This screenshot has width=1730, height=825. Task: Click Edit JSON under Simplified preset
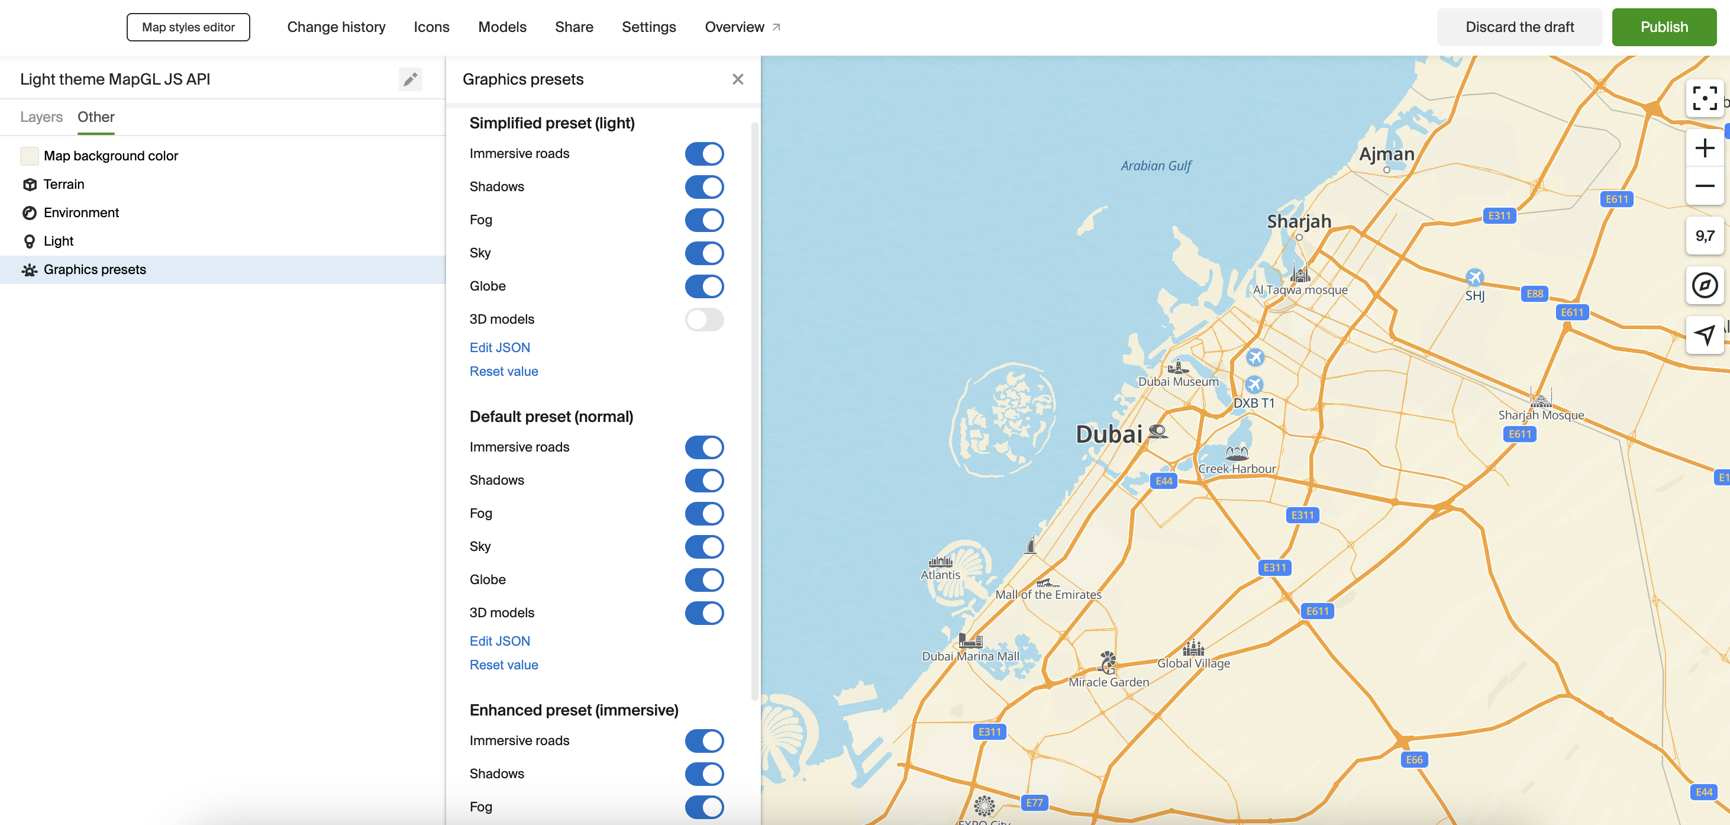(500, 347)
